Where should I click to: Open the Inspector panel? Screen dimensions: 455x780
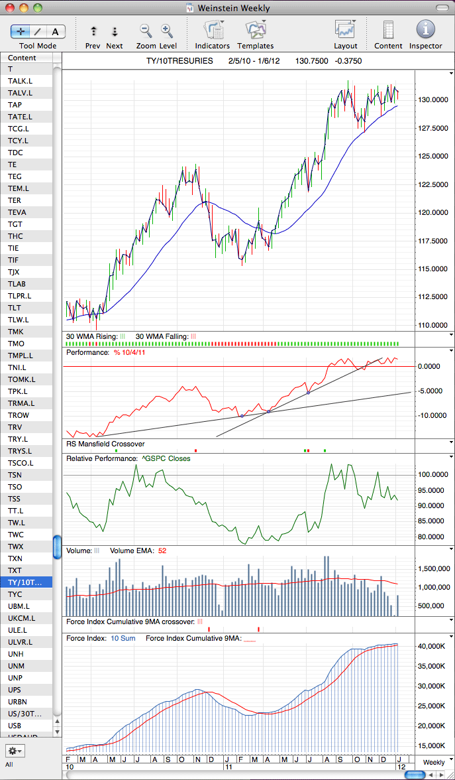point(426,31)
